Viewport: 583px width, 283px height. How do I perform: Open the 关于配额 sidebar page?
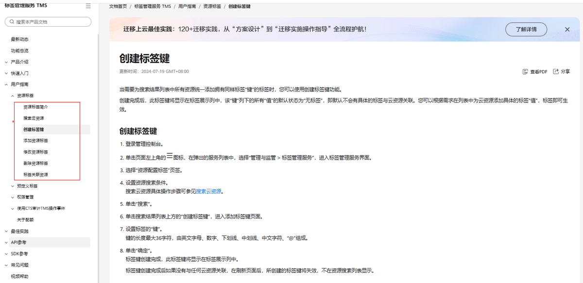[x=25, y=219]
